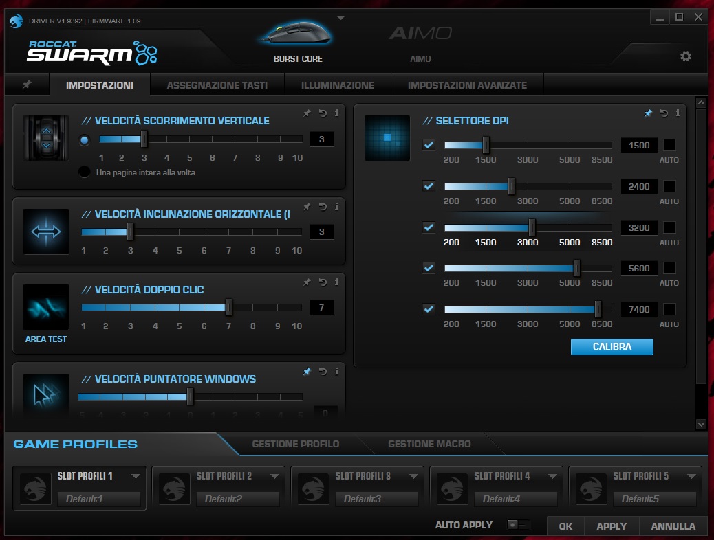Click the Roccat Swarm logo

pyautogui.click(x=92, y=53)
